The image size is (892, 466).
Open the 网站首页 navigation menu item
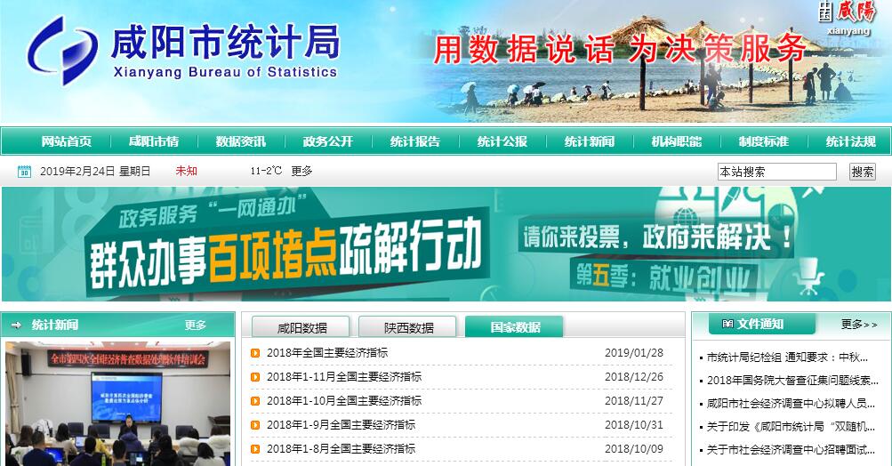tap(66, 141)
